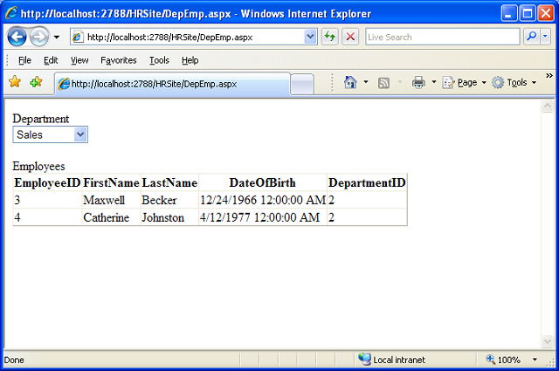
Task: Open the Page command bar menu
Action: 464,83
